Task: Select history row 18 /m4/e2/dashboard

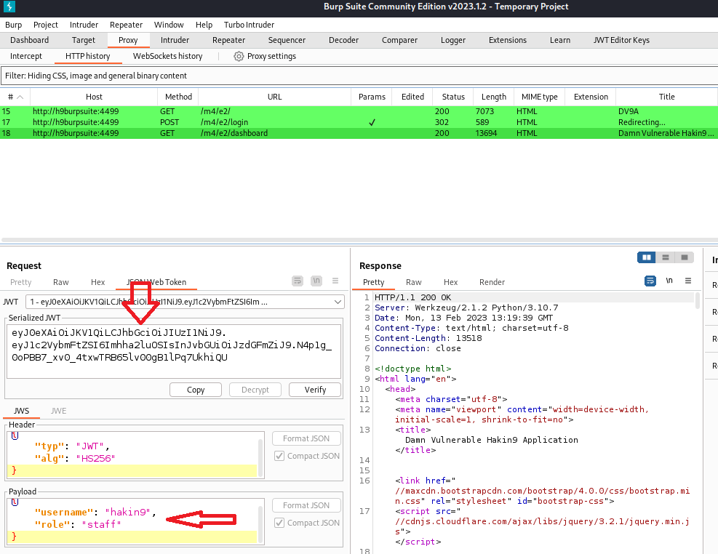Action: pos(359,133)
